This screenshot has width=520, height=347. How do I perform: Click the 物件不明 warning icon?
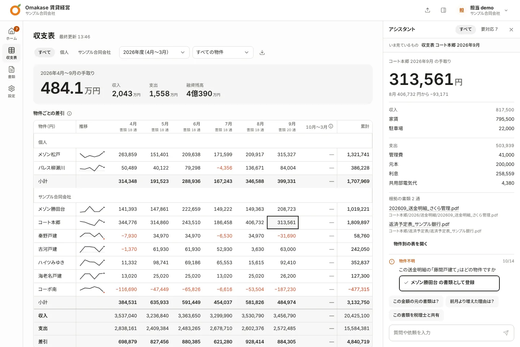click(x=392, y=261)
